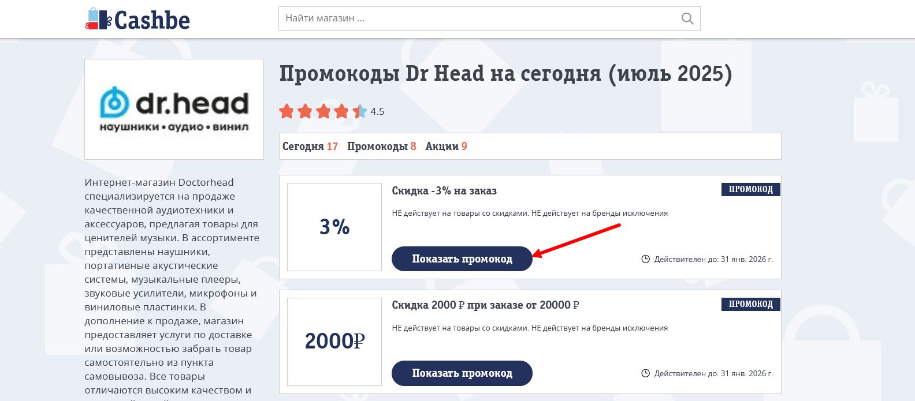Click ПРОМОКОД badge on the 2000 ₽ offer
The width and height of the screenshot is (915, 401).
point(750,304)
